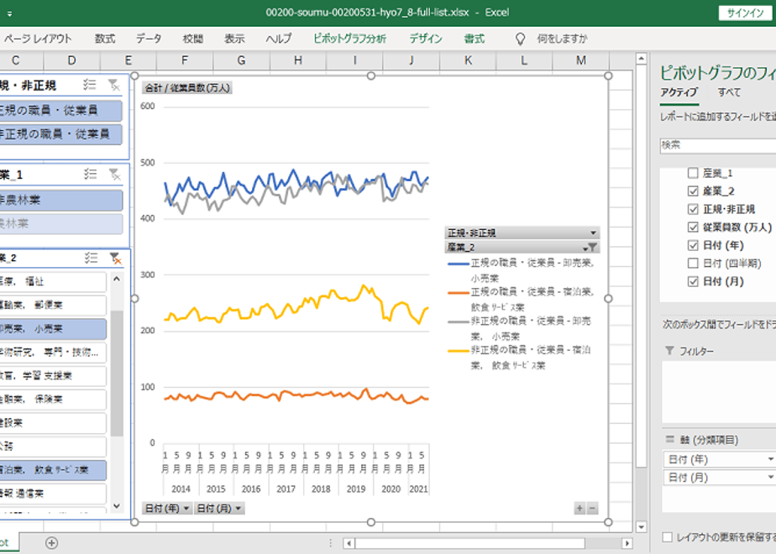
Task: Select 卸売業, 小売業 slicer item
Action: point(52,328)
